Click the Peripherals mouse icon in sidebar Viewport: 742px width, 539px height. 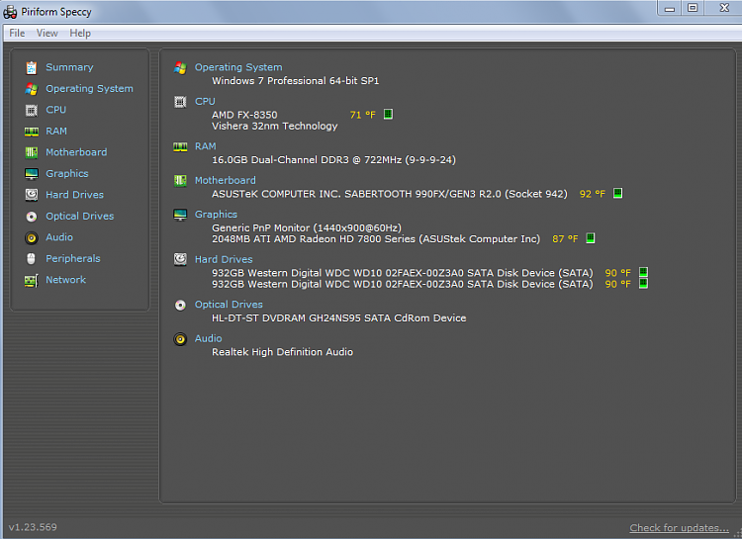32,259
